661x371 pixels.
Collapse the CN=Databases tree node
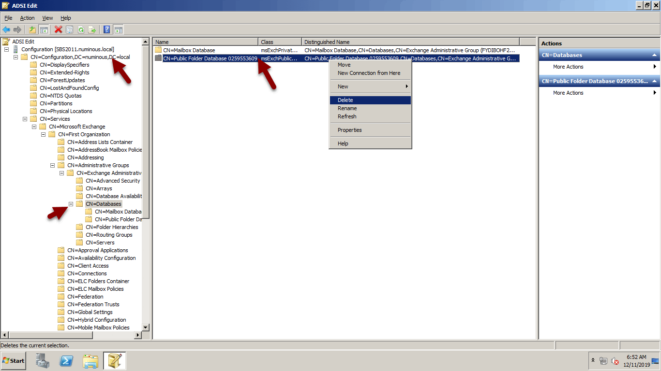click(x=71, y=204)
